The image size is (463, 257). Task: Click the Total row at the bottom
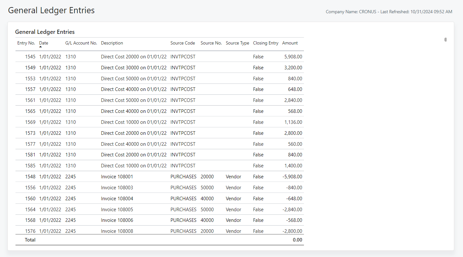[30, 240]
